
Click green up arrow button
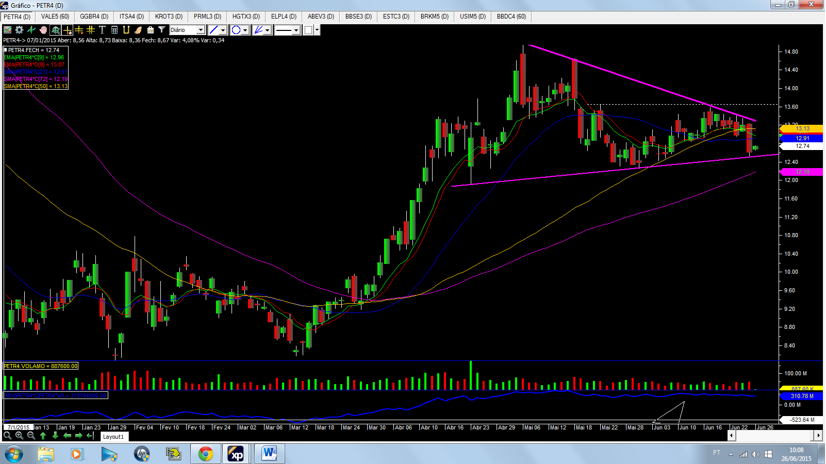[x=43, y=436]
